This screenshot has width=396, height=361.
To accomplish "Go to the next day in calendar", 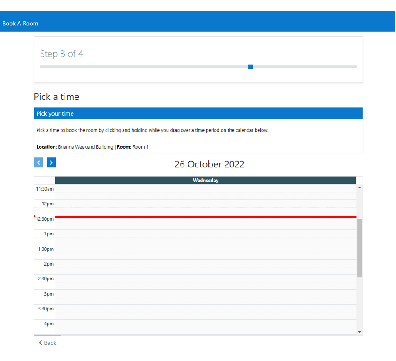I will point(51,163).
